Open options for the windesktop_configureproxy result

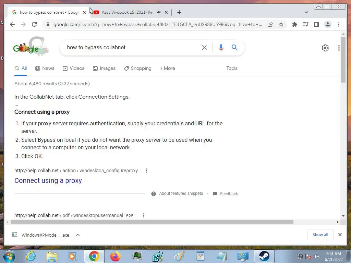coord(146,171)
